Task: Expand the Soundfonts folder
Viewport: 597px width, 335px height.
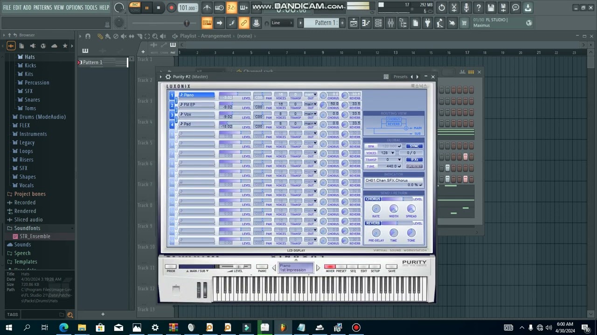Action: tap(27, 228)
